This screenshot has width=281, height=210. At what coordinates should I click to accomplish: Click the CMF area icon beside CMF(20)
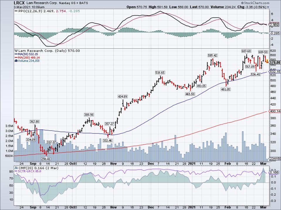click(x=16, y=168)
